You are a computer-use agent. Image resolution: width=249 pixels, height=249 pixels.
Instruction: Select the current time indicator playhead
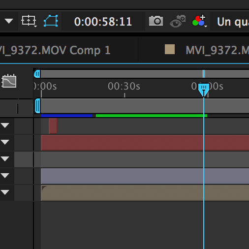tap(204, 90)
